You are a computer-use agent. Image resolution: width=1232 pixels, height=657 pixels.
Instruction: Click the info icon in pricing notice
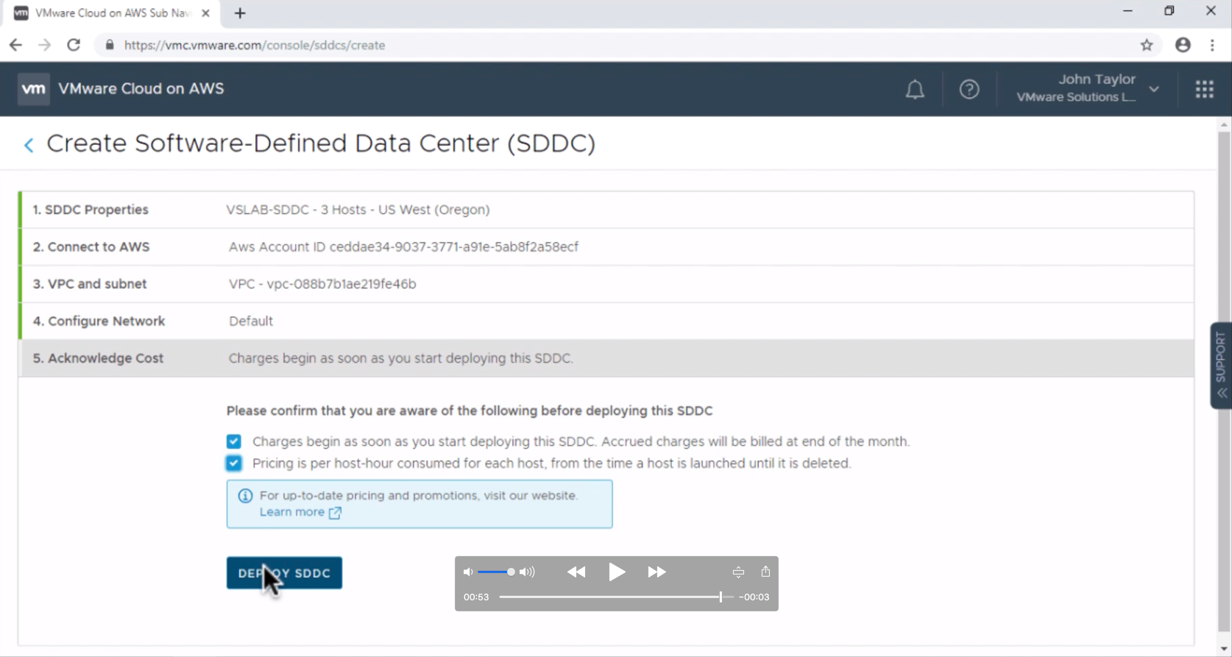[245, 496]
